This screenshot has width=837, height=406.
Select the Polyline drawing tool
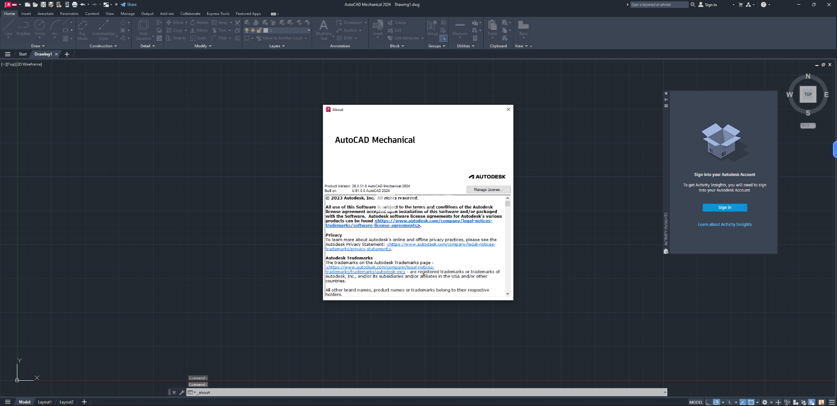(x=23, y=28)
